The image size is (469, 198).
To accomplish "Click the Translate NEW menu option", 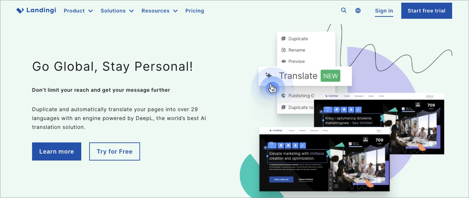I will (x=305, y=76).
